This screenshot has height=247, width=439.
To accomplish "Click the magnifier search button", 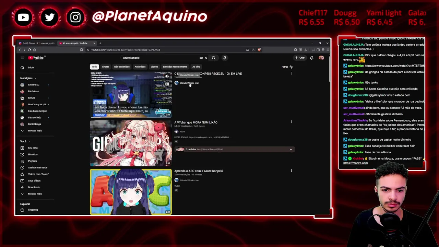I will pos(214,58).
